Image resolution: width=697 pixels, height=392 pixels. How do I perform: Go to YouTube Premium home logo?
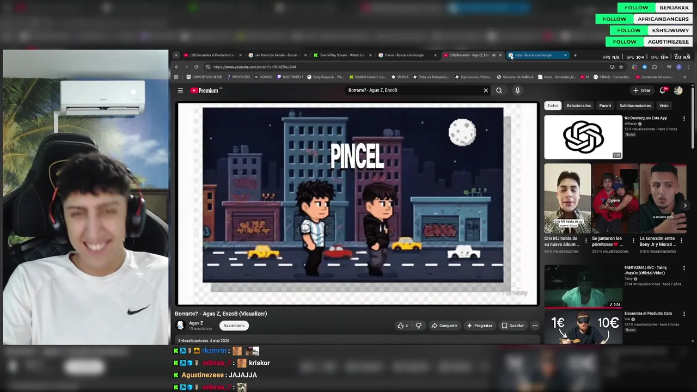click(x=204, y=90)
